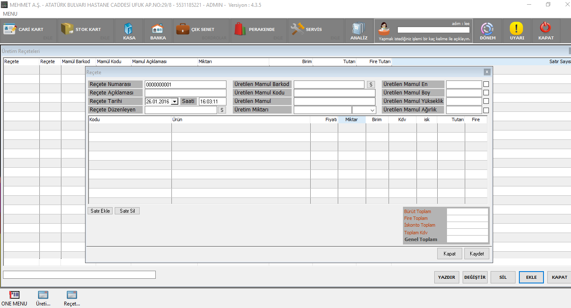571x308 pixels.
Task: Open the Banka section
Action: pyautogui.click(x=158, y=31)
